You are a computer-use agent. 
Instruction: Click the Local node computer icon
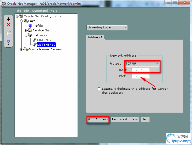point(26,21)
